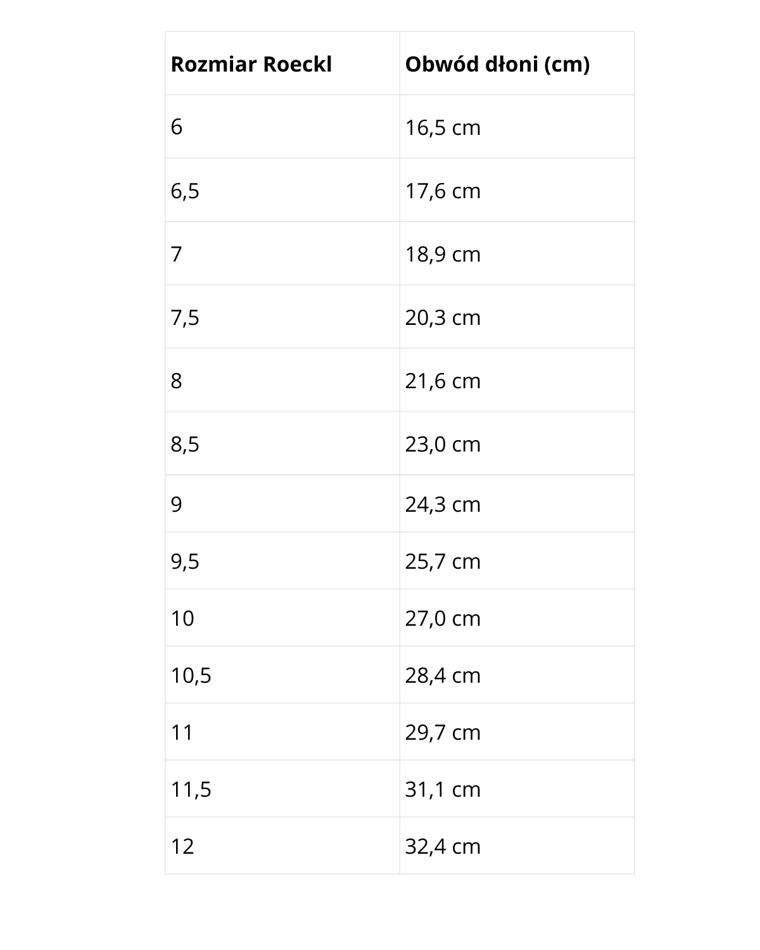
Task: Click the size 12 cell
Action: pos(282,845)
